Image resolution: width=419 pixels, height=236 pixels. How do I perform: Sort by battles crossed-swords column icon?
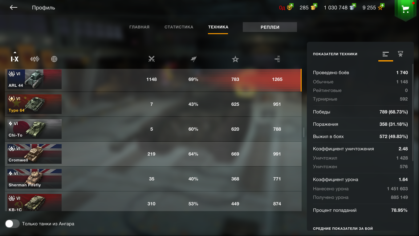point(151,59)
